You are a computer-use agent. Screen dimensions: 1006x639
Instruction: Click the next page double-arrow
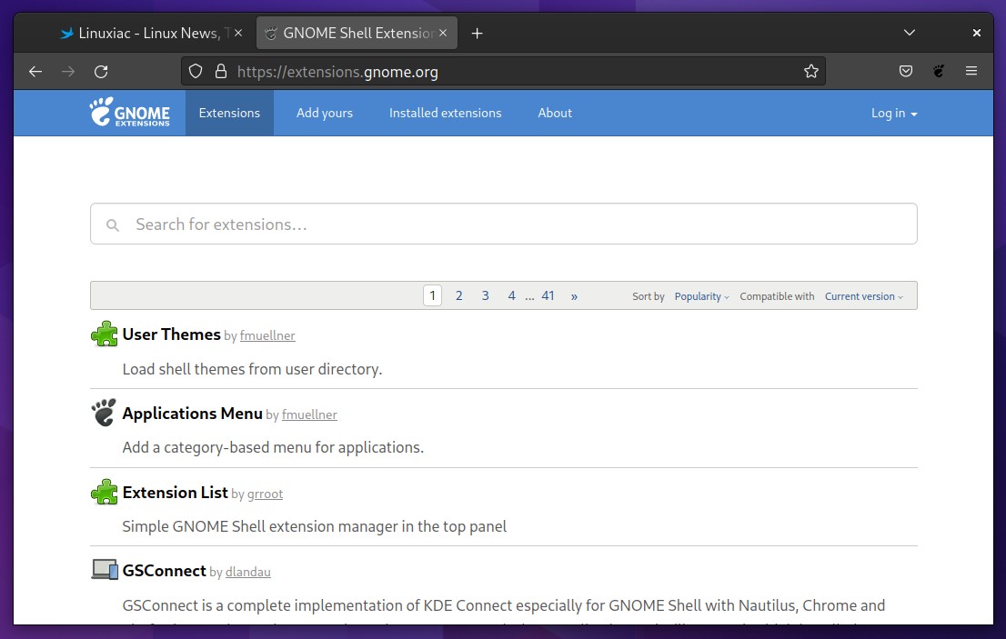click(x=574, y=296)
